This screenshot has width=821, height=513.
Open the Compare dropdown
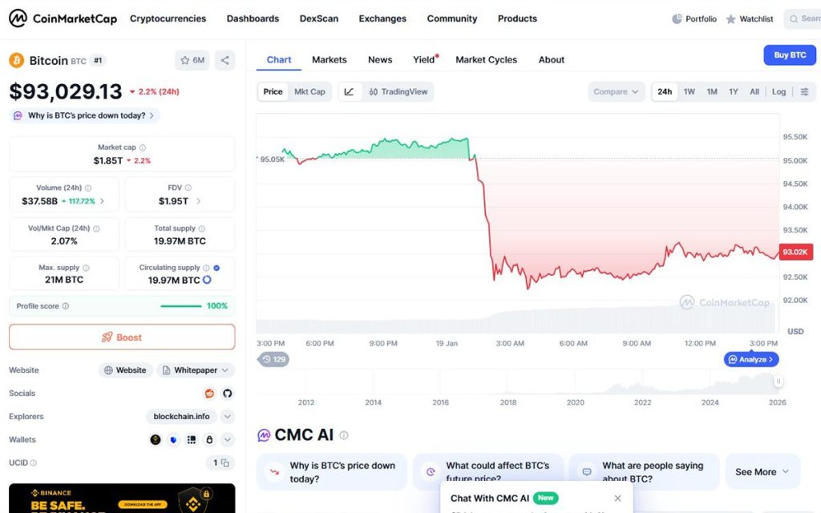(617, 92)
